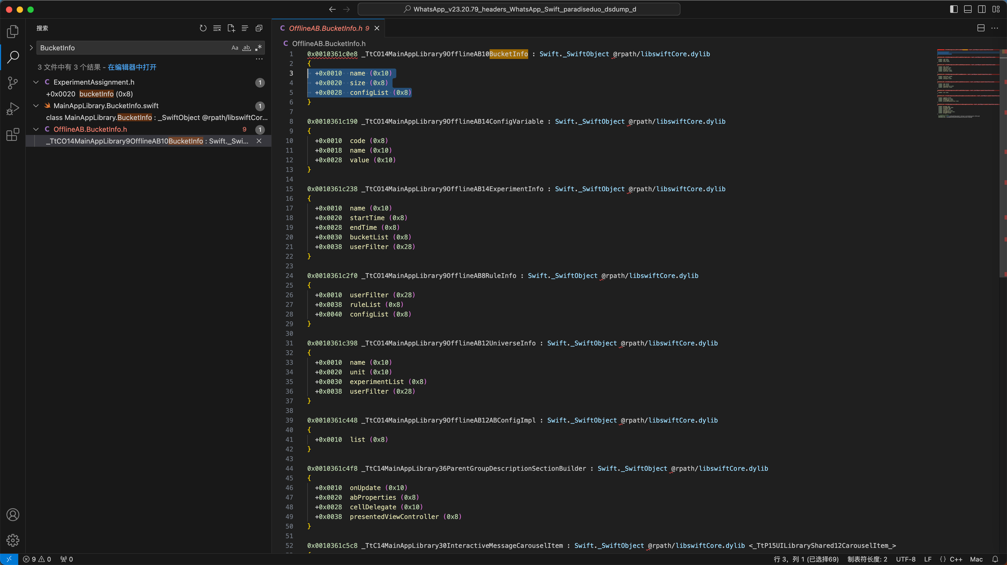Screen dimensions: 1007x565
Task: Click the Mac configuration status item
Action: click(976, 559)
